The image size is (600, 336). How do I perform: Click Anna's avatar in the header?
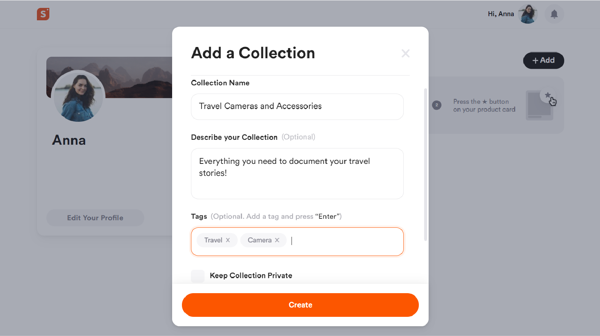pos(528,14)
